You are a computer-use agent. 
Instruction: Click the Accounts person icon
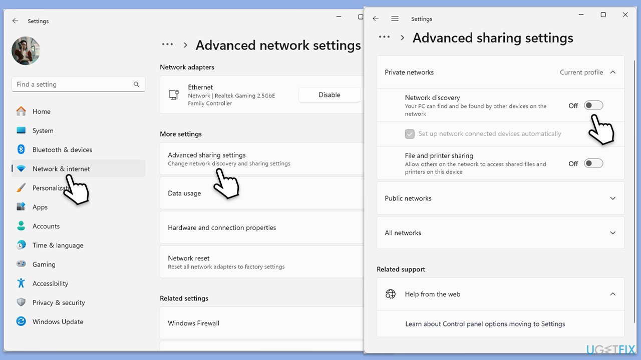pos(21,226)
